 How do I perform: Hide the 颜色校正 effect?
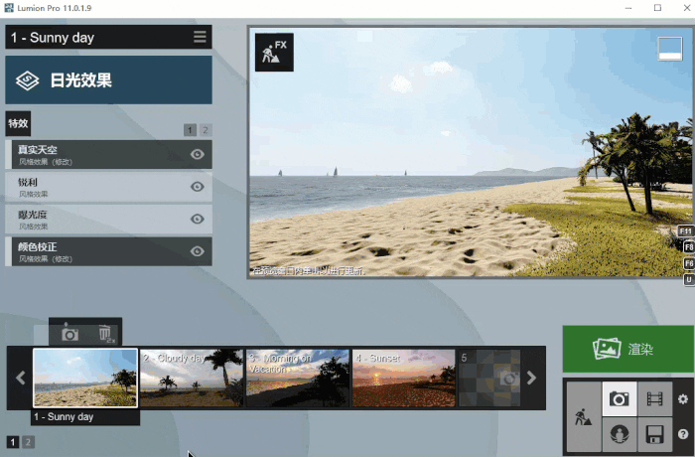coord(198,251)
